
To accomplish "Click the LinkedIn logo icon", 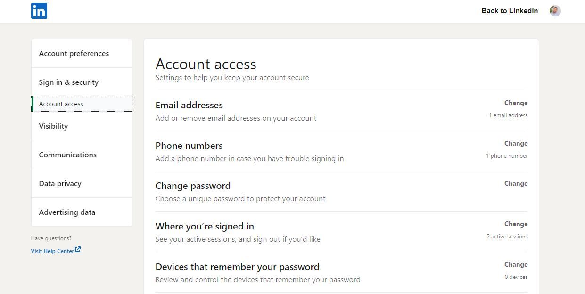I will click(39, 11).
